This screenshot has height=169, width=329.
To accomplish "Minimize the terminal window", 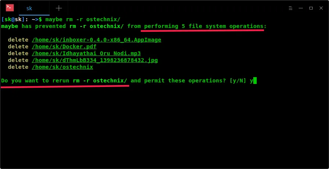I will click(301, 8).
